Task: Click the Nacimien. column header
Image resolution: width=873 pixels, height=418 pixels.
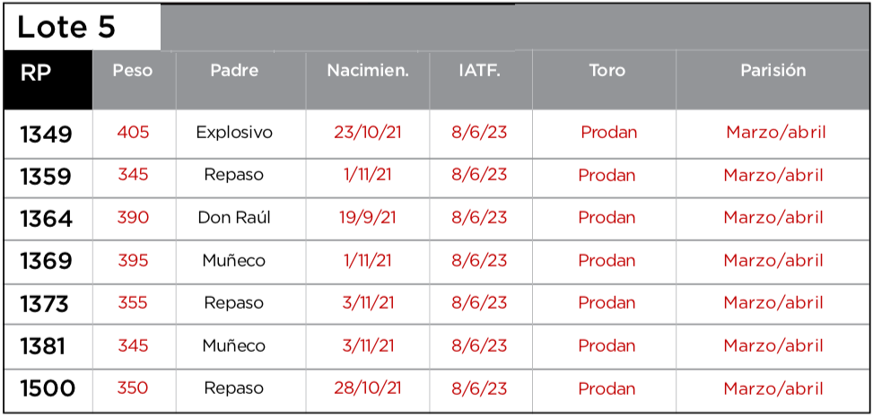Action: [x=368, y=71]
